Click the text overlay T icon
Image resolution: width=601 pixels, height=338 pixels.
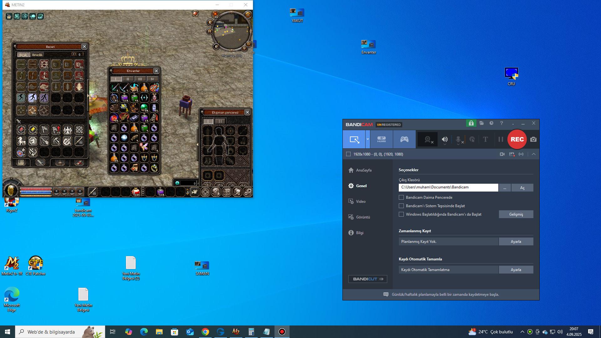coord(485,140)
